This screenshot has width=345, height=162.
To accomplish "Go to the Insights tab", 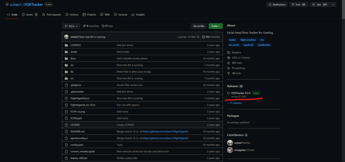I will [138, 14].
